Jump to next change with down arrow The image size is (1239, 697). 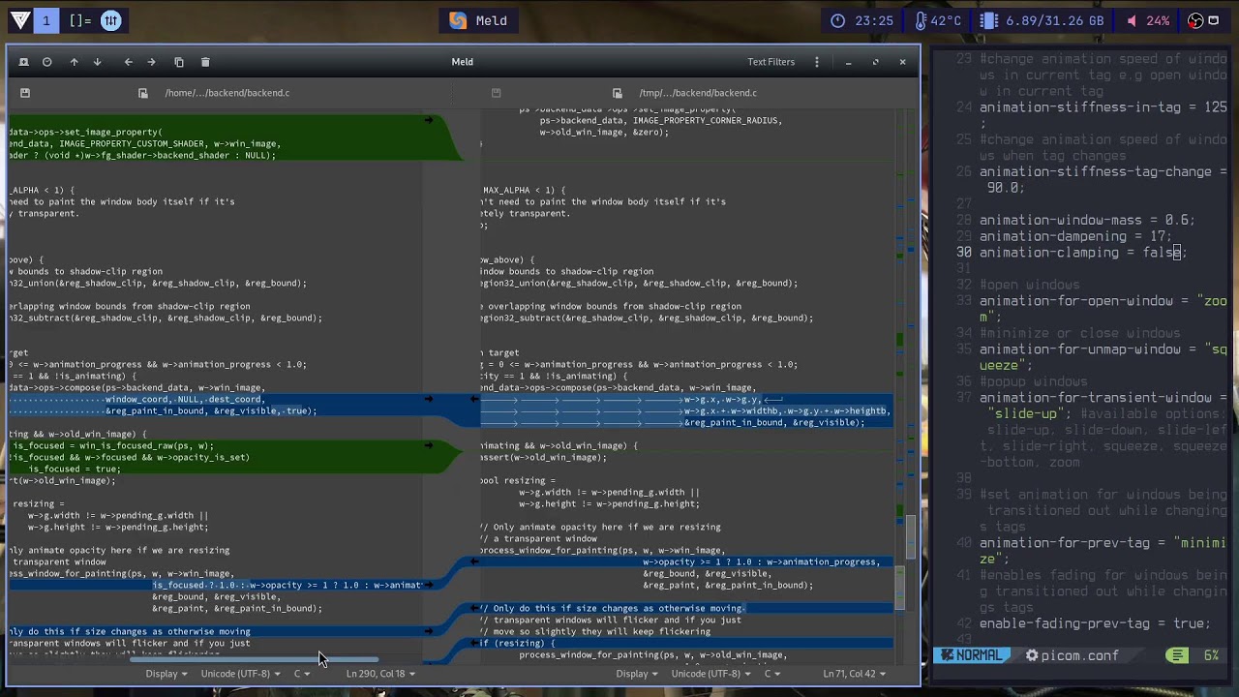click(x=97, y=62)
